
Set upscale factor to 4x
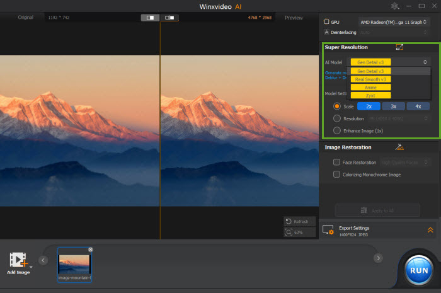tap(418, 106)
